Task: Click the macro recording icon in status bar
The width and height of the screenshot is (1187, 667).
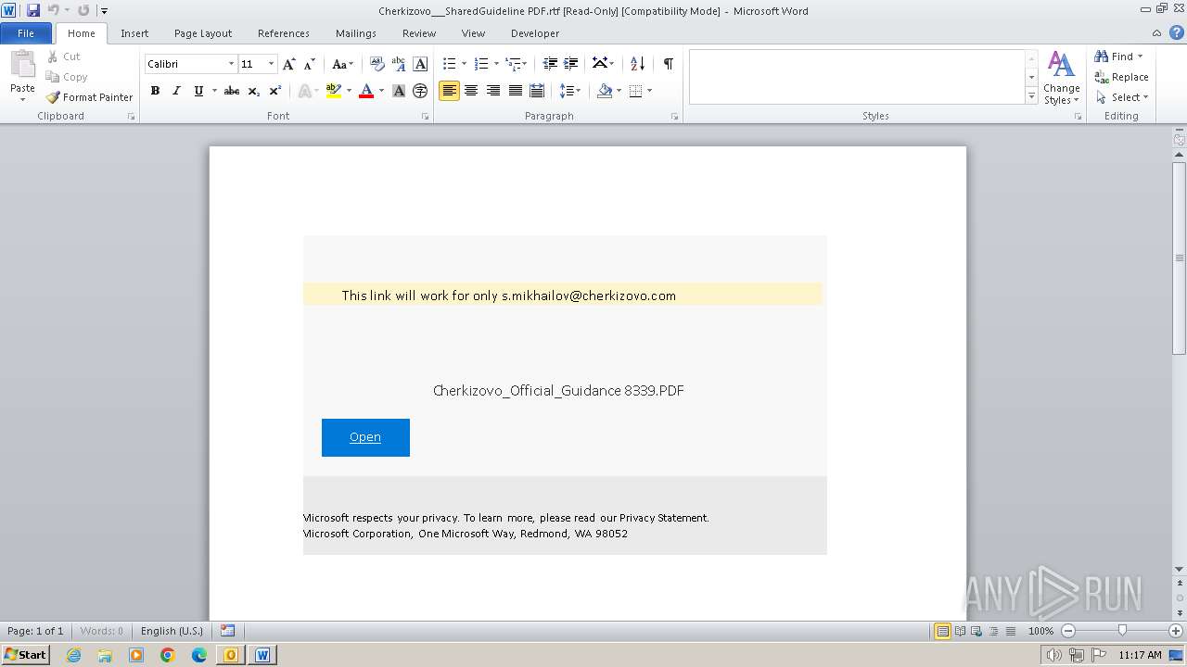Action: point(228,631)
